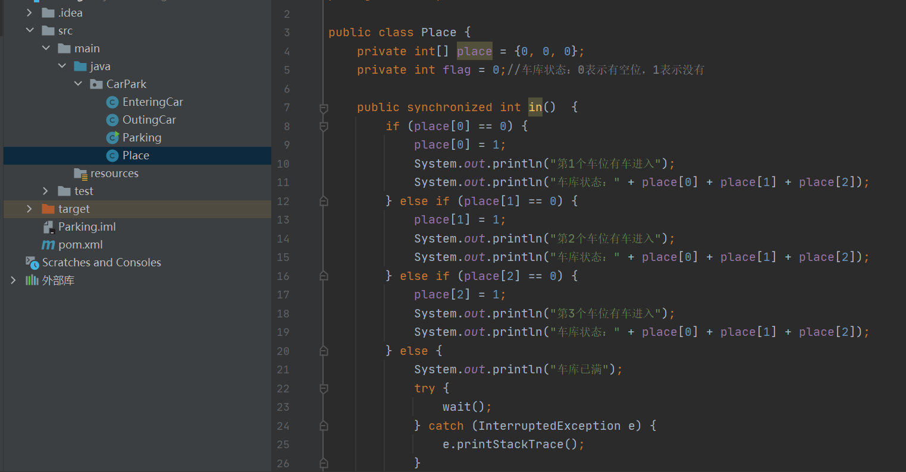The height and width of the screenshot is (472, 906).
Task: Expand the test folder chevron
Action: point(46,191)
